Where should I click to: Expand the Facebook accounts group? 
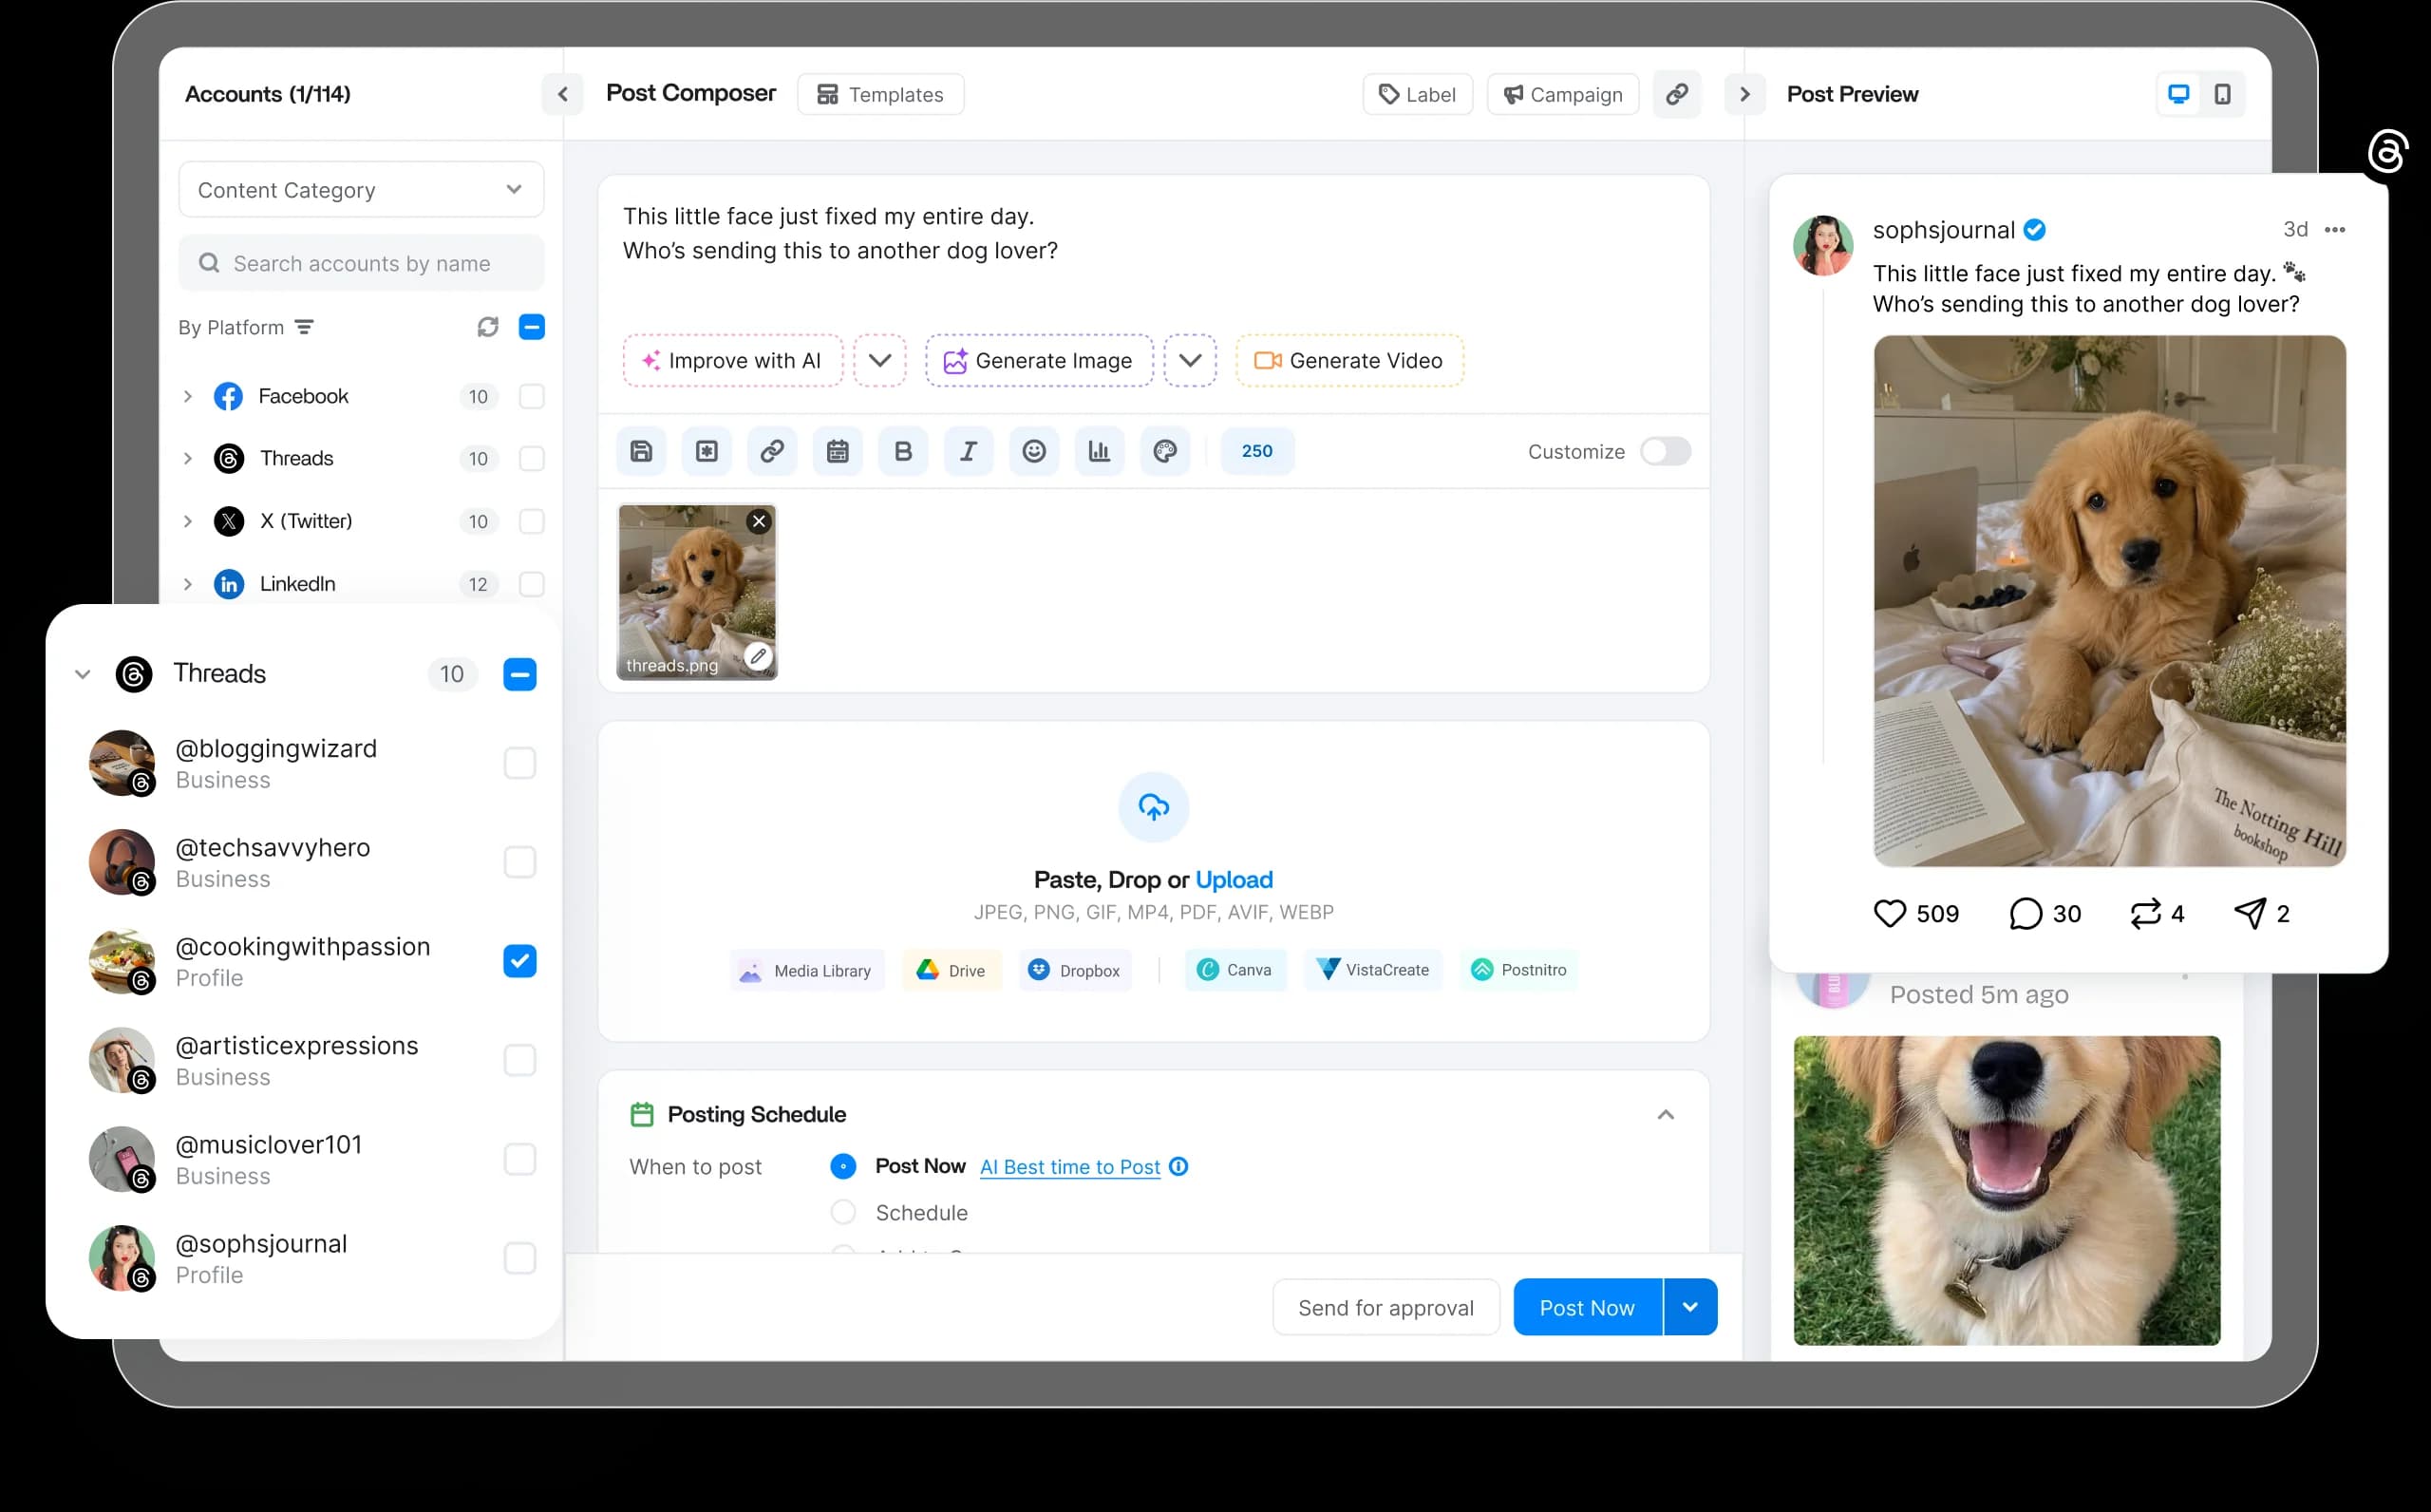pos(188,396)
